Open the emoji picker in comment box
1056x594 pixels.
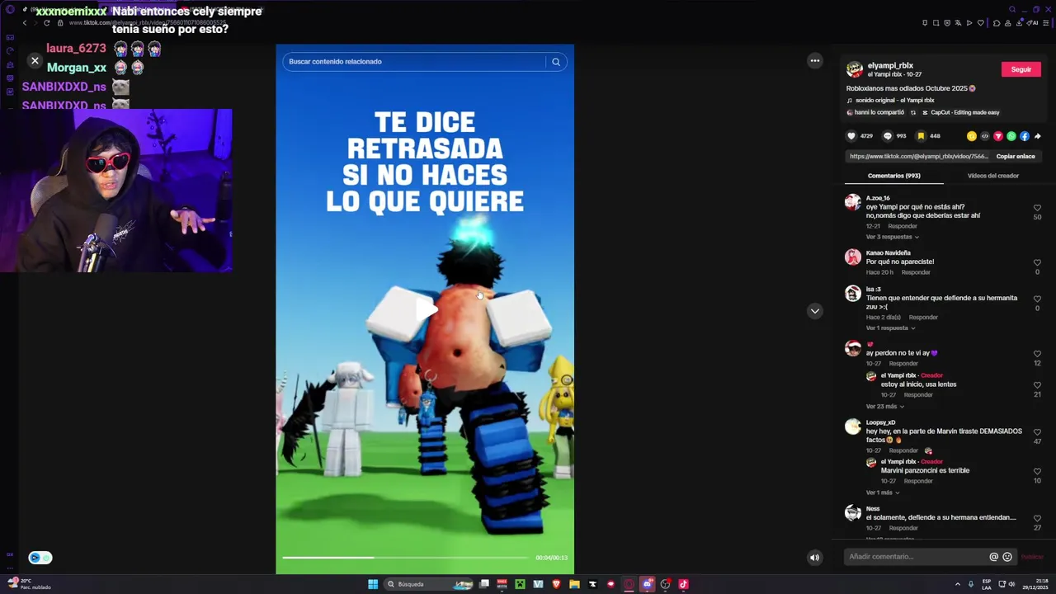pyautogui.click(x=1007, y=557)
